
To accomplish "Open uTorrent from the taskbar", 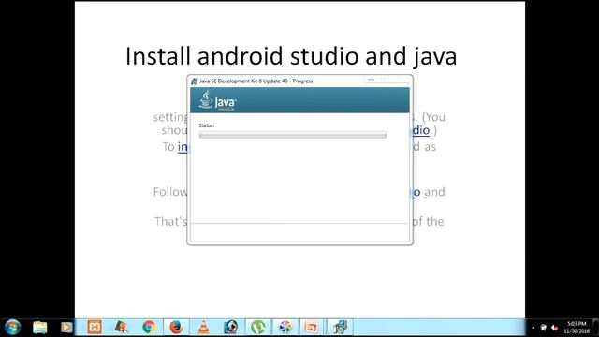I will tap(258, 327).
